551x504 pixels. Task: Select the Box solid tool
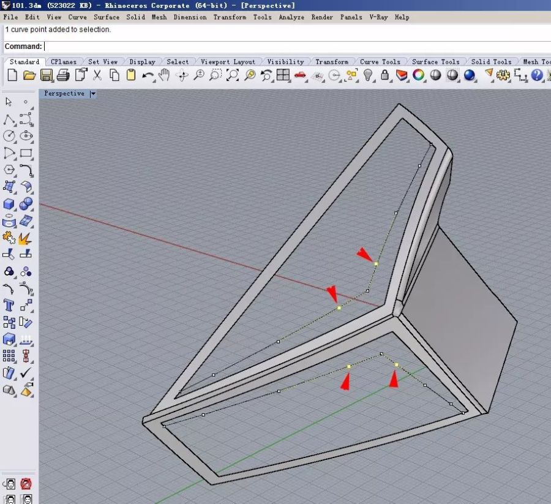[x=9, y=204]
